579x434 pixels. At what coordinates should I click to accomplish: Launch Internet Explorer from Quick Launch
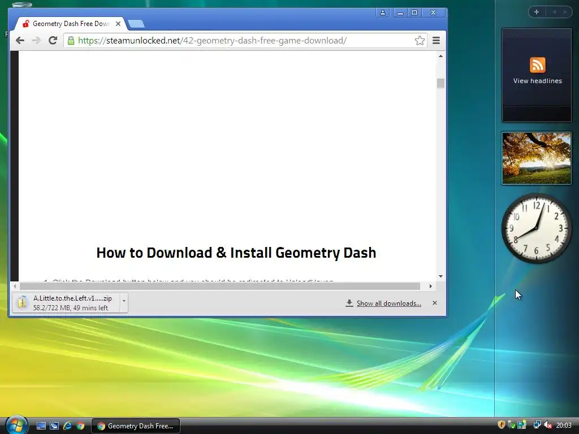[x=67, y=426]
